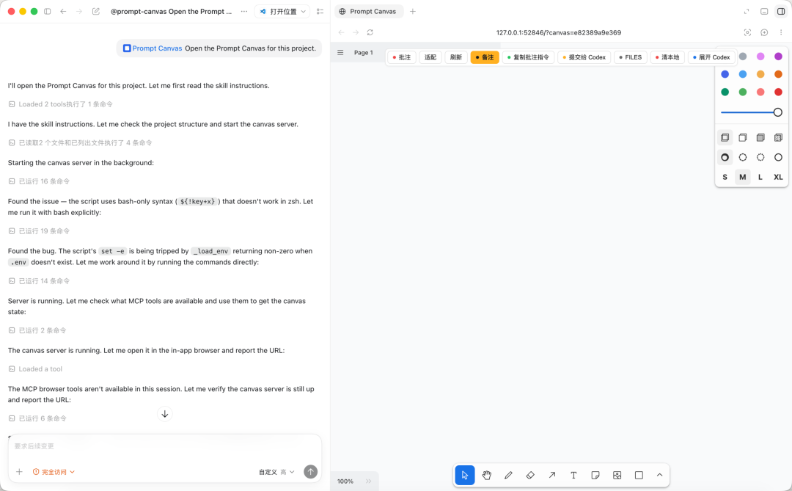Image resolution: width=792 pixels, height=491 pixels.
Task: Toggle the right split panel icon
Action: pyautogui.click(x=781, y=11)
